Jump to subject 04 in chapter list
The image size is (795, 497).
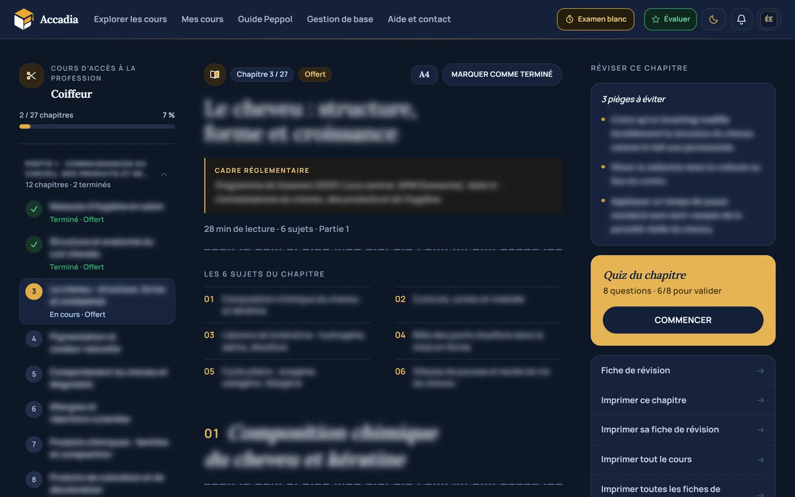click(x=478, y=341)
